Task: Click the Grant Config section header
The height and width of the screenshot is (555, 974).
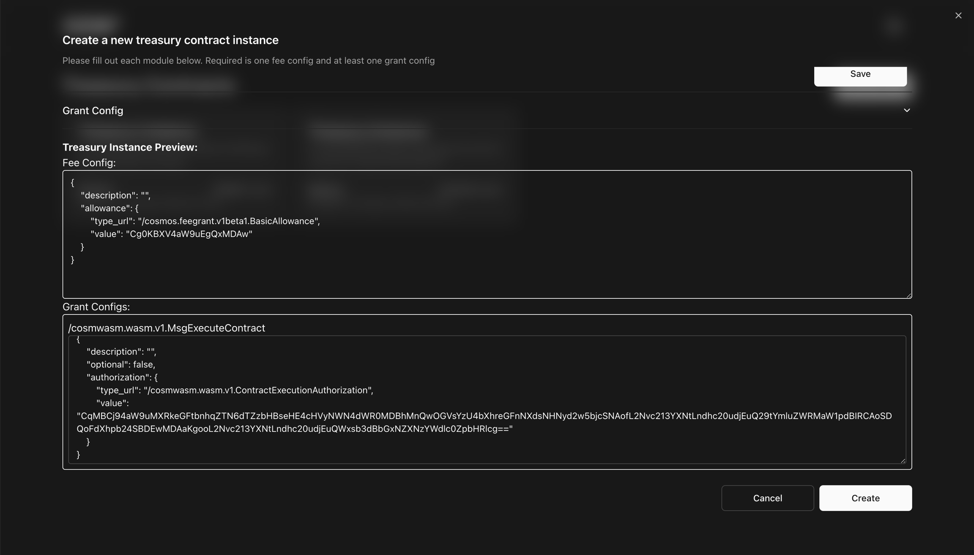Action: pyautogui.click(x=93, y=111)
